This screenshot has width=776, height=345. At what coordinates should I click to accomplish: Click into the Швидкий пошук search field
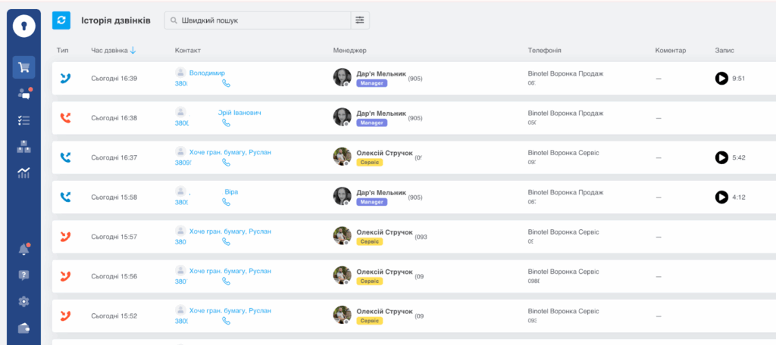coord(261,20)
